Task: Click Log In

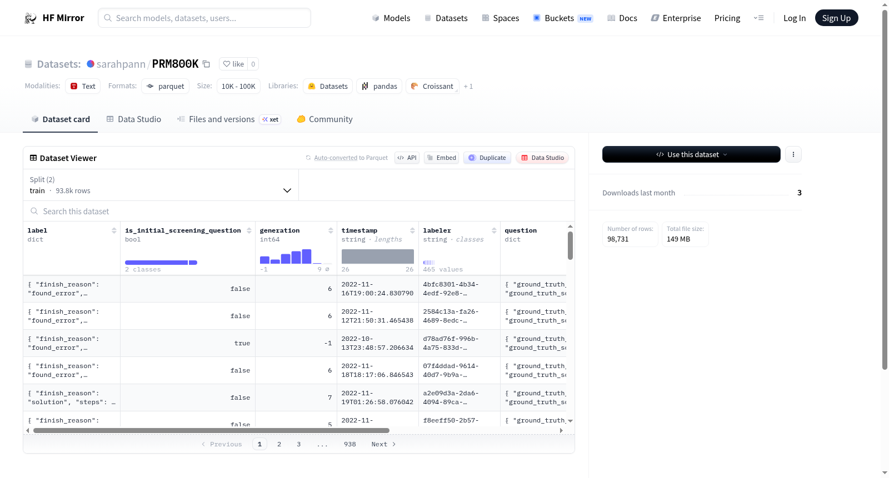Action: pos(795,18)
